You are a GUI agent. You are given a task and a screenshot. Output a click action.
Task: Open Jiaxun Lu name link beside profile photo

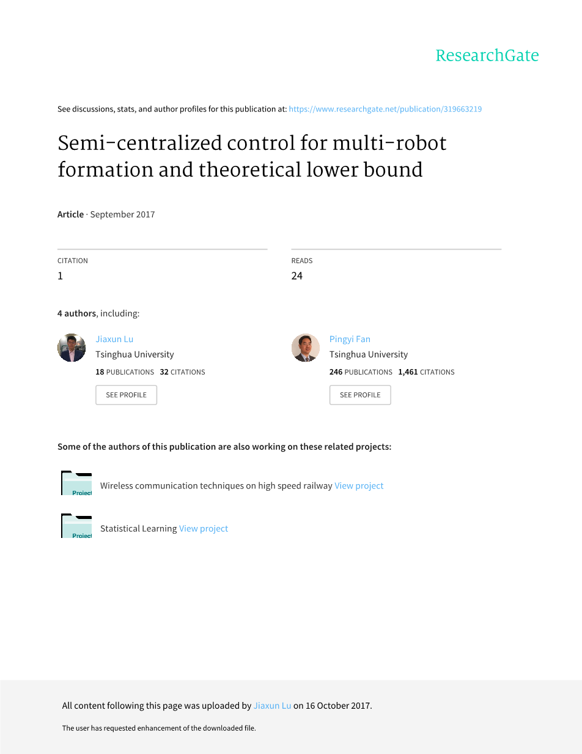114,339
